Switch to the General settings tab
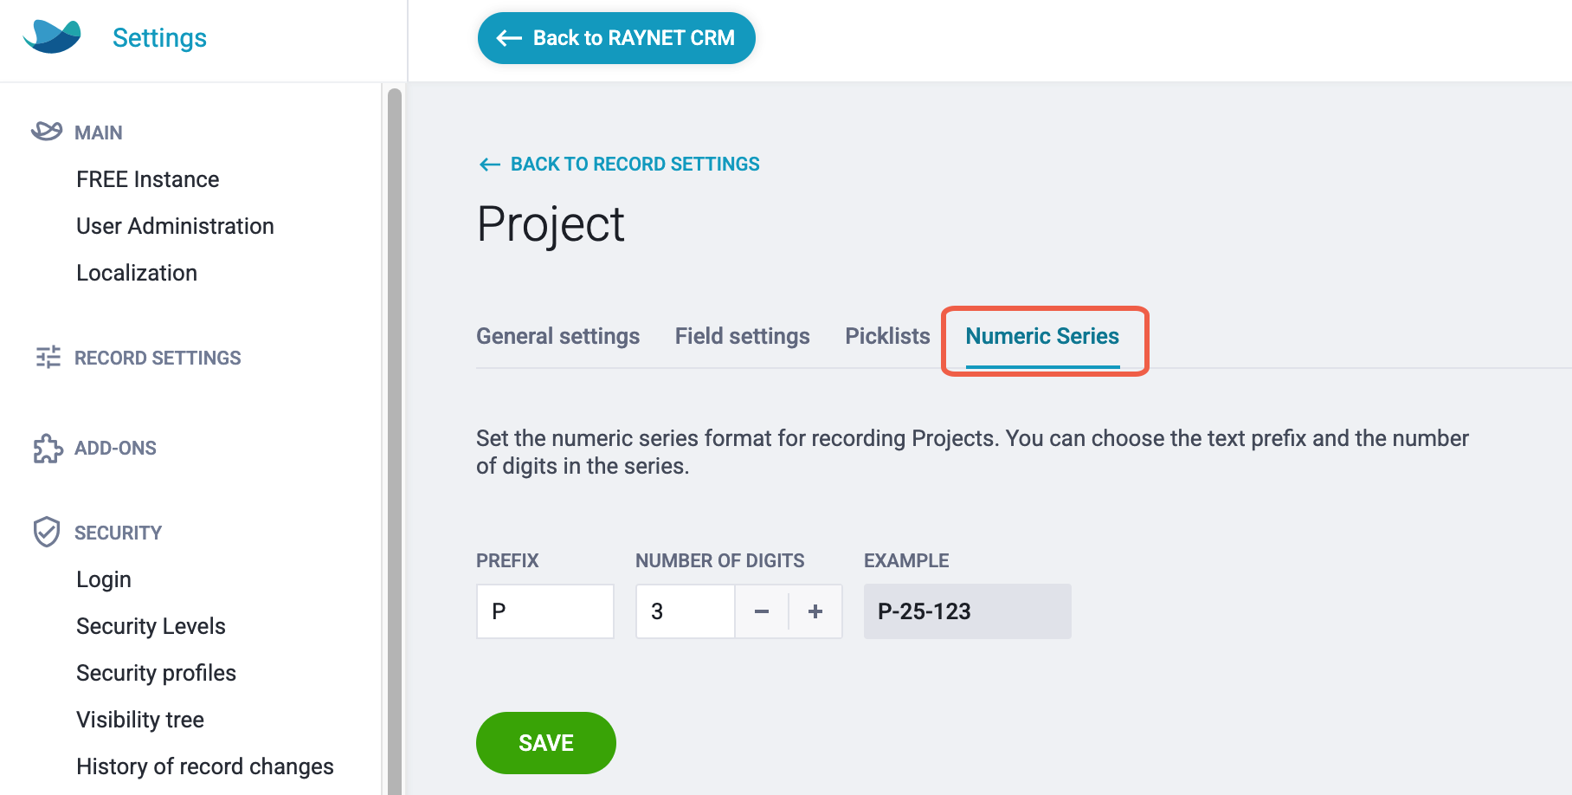The image size is (1572, 795). pos(558,336)
